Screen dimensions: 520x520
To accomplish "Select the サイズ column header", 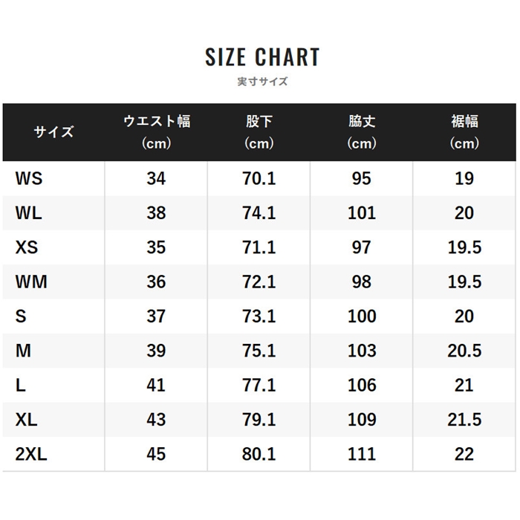I will tap(53, 132).
